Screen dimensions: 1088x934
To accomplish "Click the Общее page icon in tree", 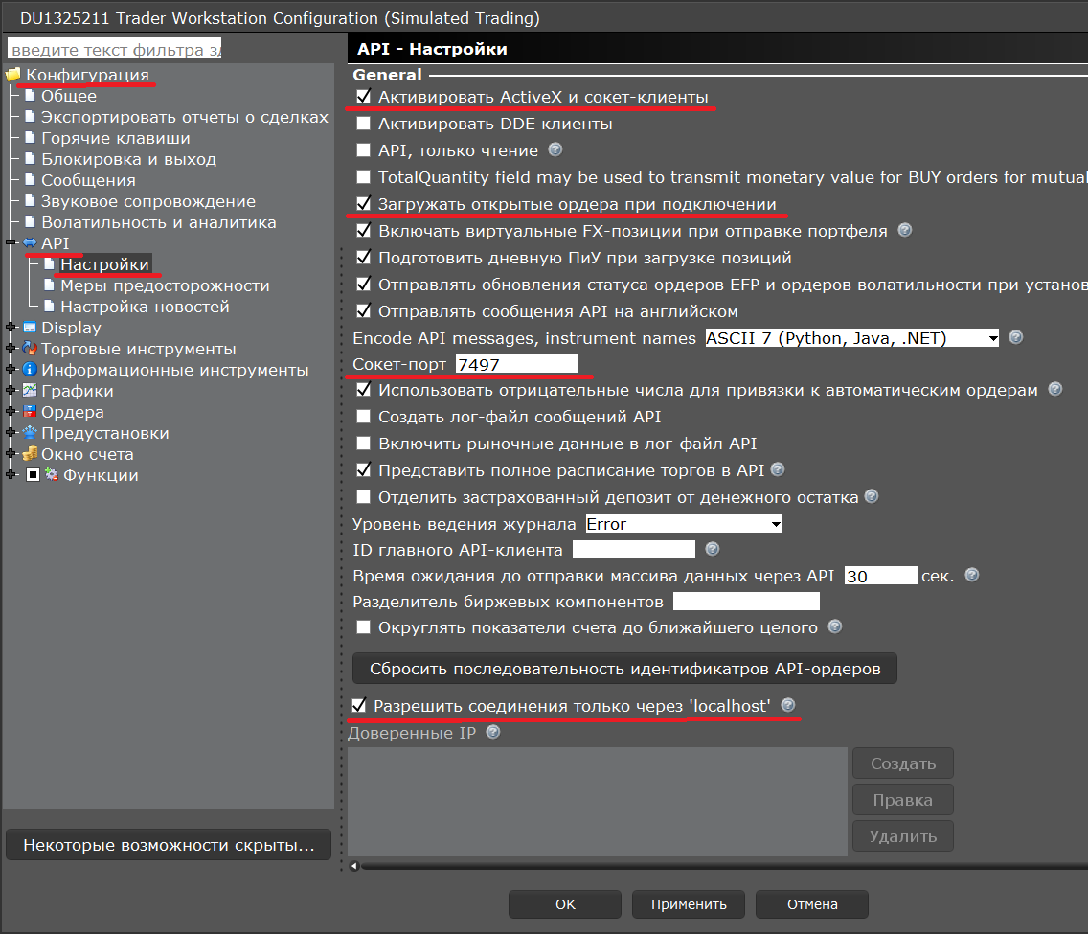I will pyautogui.click(x=30, y=95).
